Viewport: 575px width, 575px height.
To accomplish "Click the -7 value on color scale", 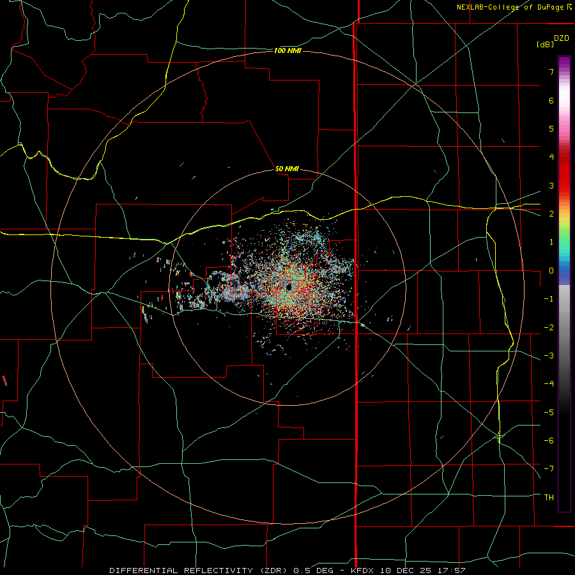I will pyautogui.click(x=549, y=469).
